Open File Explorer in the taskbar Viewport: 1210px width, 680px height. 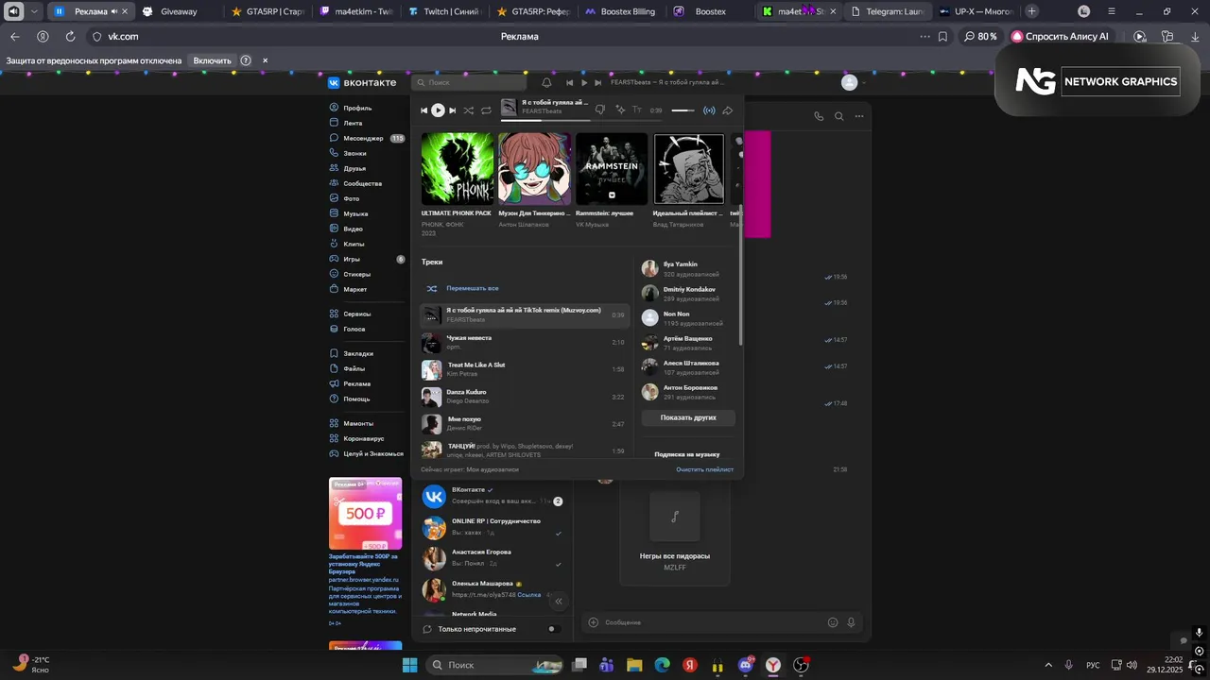634,665
